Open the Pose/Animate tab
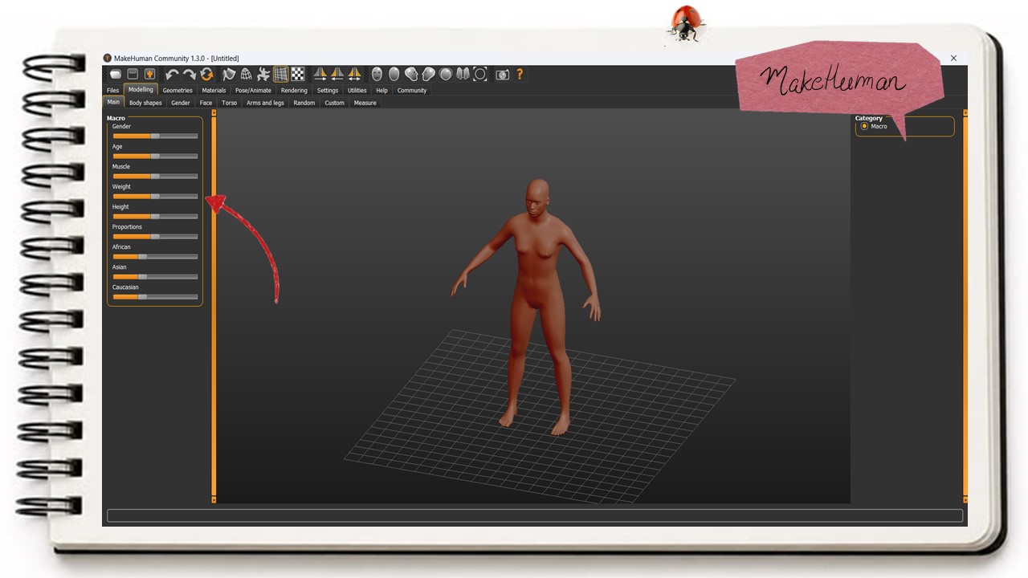Screen dimensions: 1028x578 pyautogui.click(x=253, y=91)
